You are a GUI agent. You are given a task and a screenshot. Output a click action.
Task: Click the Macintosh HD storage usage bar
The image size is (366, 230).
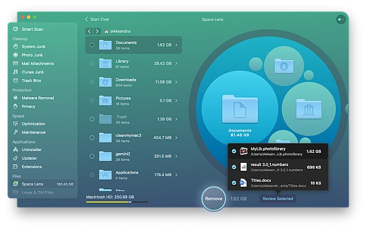(117, 202)
